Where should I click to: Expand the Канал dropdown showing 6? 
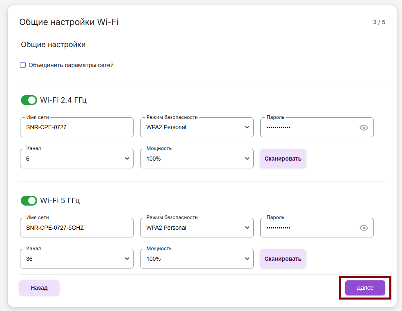click(76, 159)
